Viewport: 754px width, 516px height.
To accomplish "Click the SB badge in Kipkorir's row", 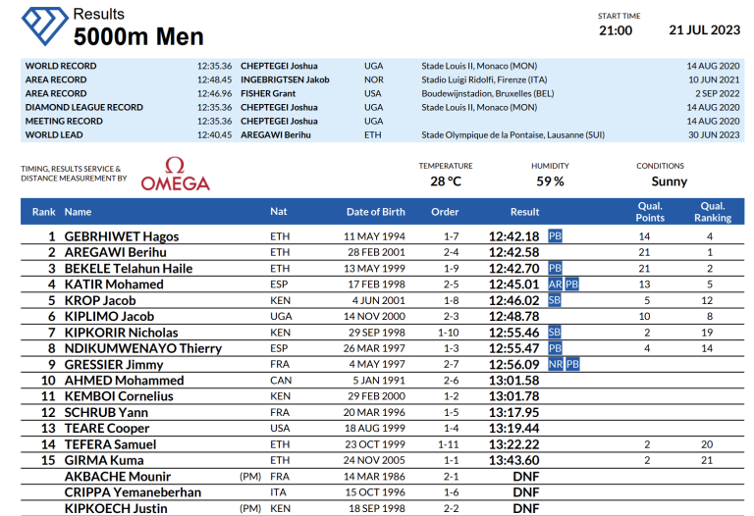I will point(555,333).
